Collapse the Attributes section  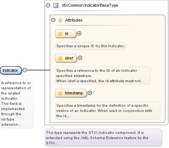click(53, 20)
